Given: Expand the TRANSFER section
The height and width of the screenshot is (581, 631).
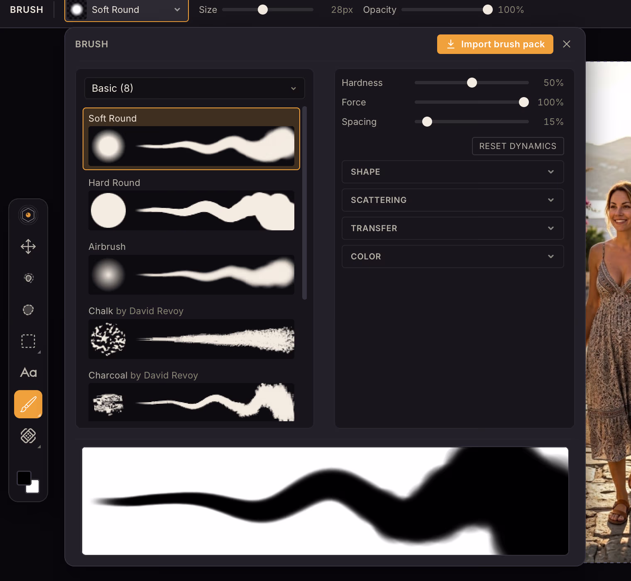Looking at the screenshot, I should 453,228.
